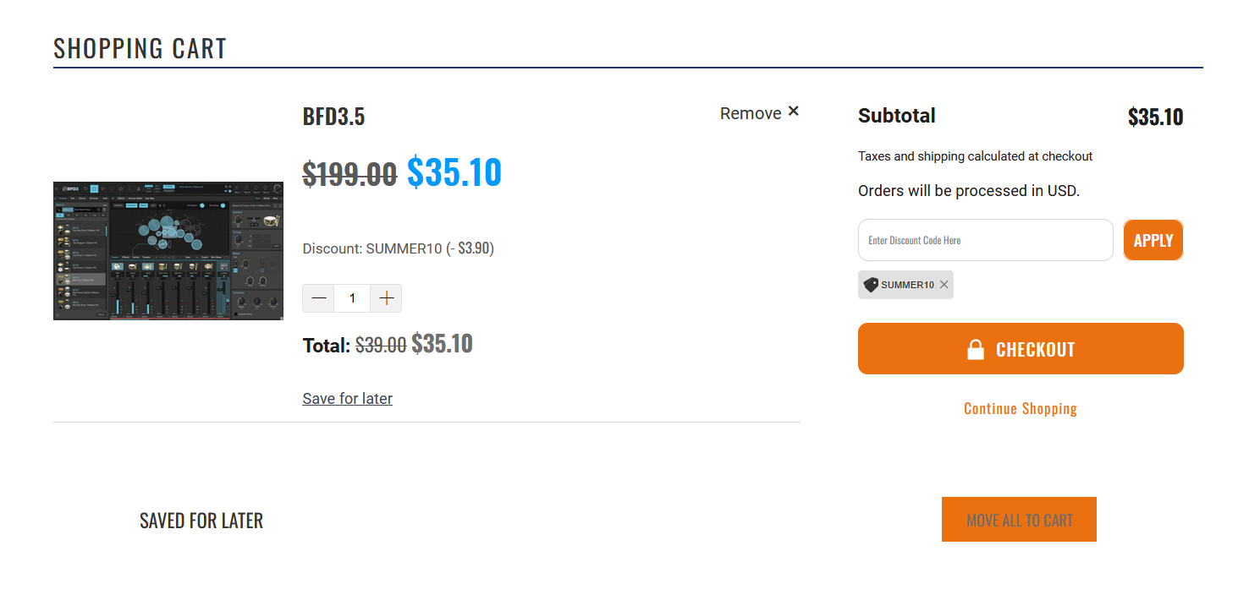Click the Enter Discount Code Here field
This screenshot has width=1238, height=589.
pyautogui.click(x=985, y=240)
